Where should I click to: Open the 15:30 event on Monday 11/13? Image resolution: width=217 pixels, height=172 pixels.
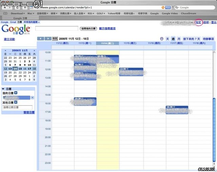85,101
